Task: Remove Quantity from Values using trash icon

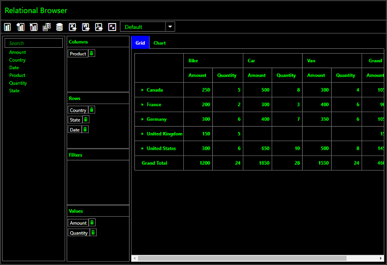Action: pos(93,233)
